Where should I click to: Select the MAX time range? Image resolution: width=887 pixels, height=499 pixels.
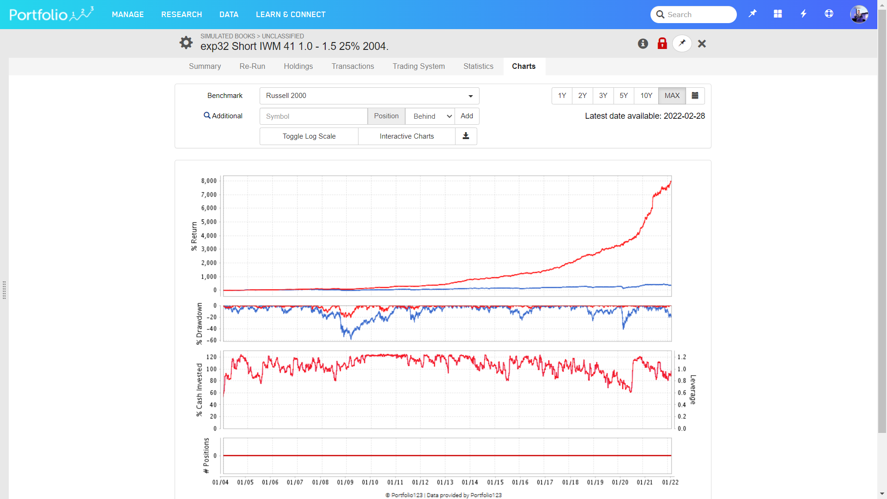point(672,96)
